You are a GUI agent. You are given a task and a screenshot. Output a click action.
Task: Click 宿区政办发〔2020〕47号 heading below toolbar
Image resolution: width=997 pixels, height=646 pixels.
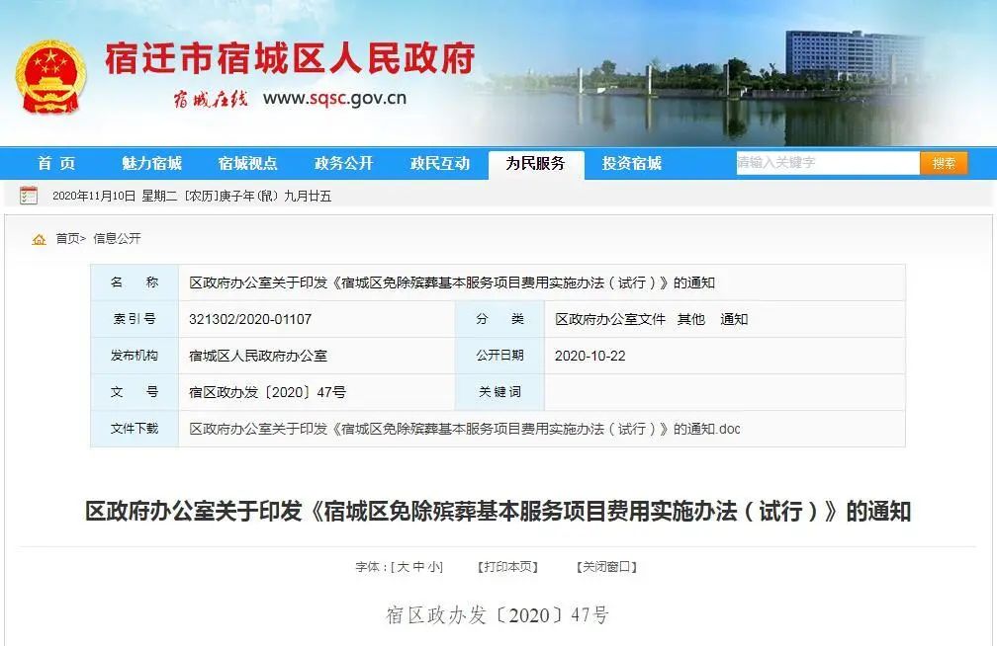point(498,614)
